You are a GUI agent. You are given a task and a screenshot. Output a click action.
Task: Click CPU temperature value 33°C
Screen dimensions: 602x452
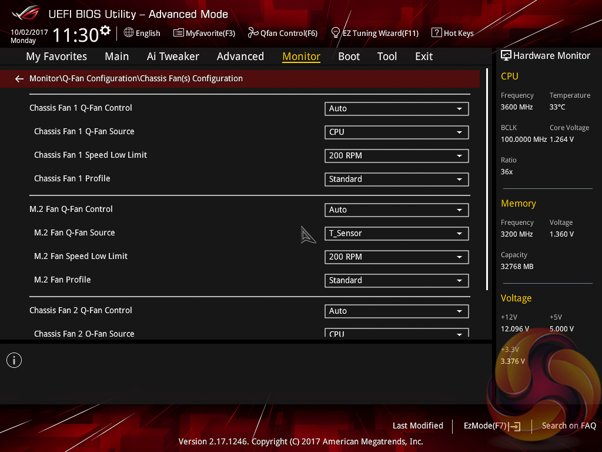[x=557, y=107]
